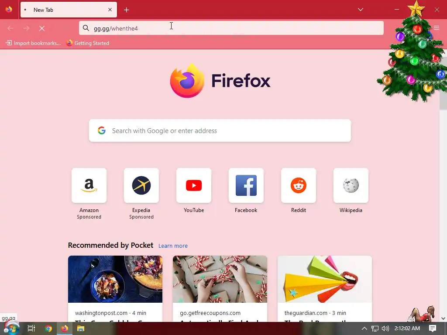447x335 pixels.
Task: Minimize the Firefox window
Action: tap(396, 10)
